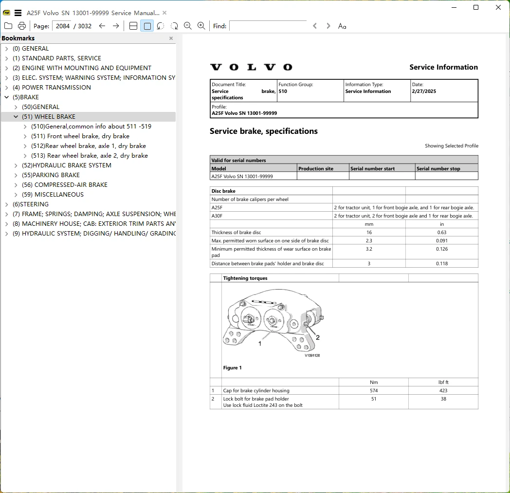This screenshot has height=493, width=510.
Task: Zoom out of the document
Action: [x=188, y=26]
